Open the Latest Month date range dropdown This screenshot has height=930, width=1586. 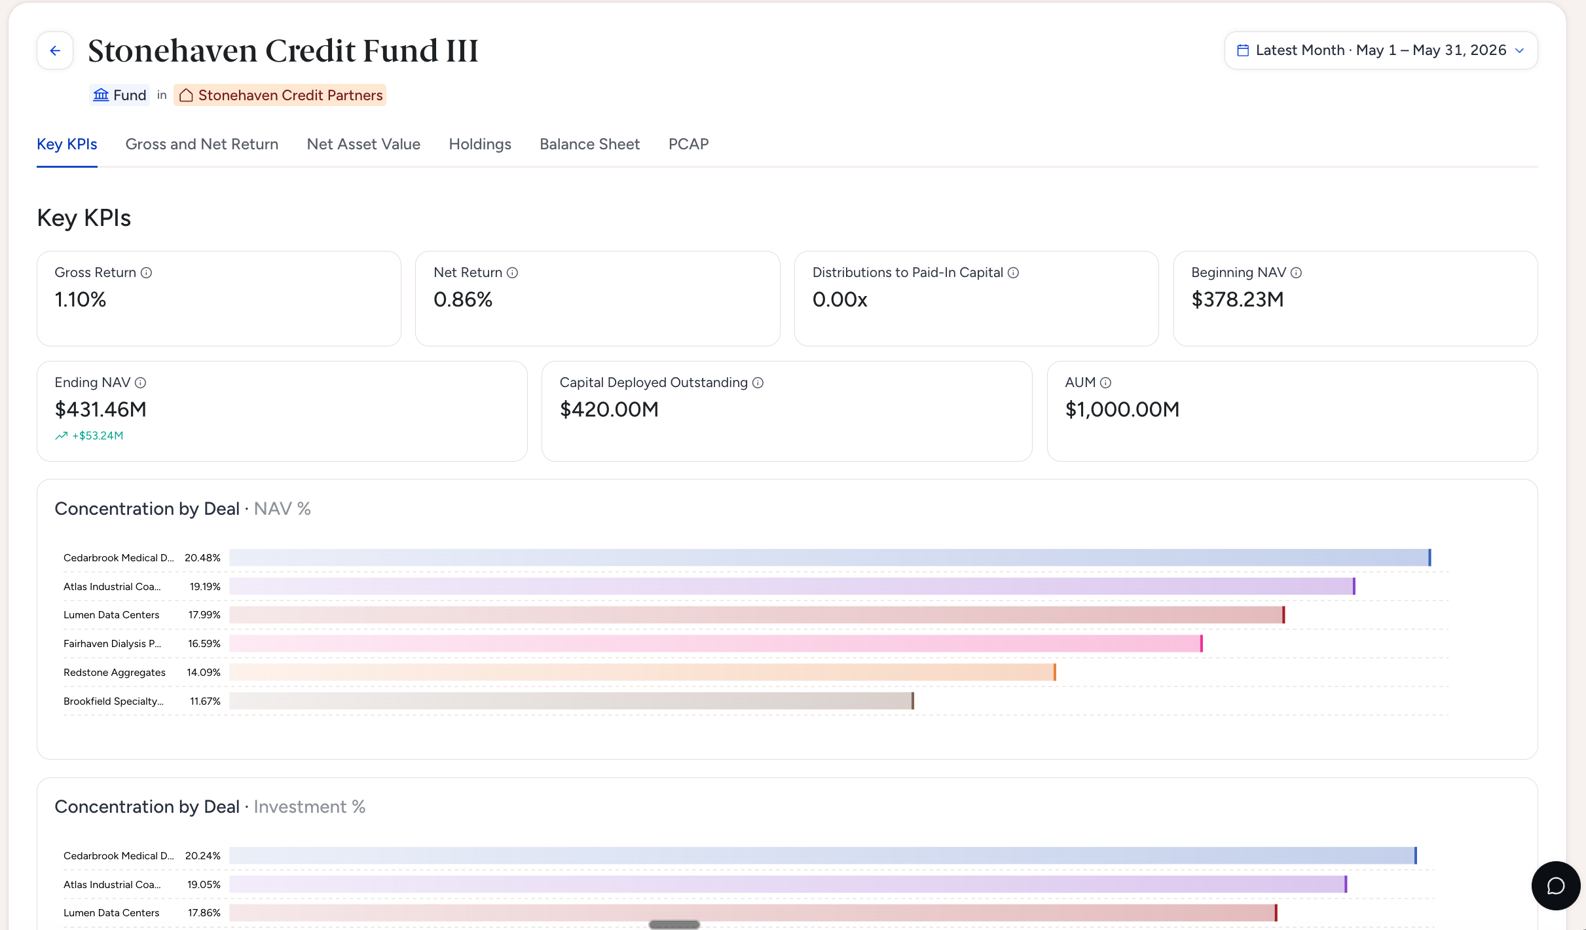pos(1381,50)
